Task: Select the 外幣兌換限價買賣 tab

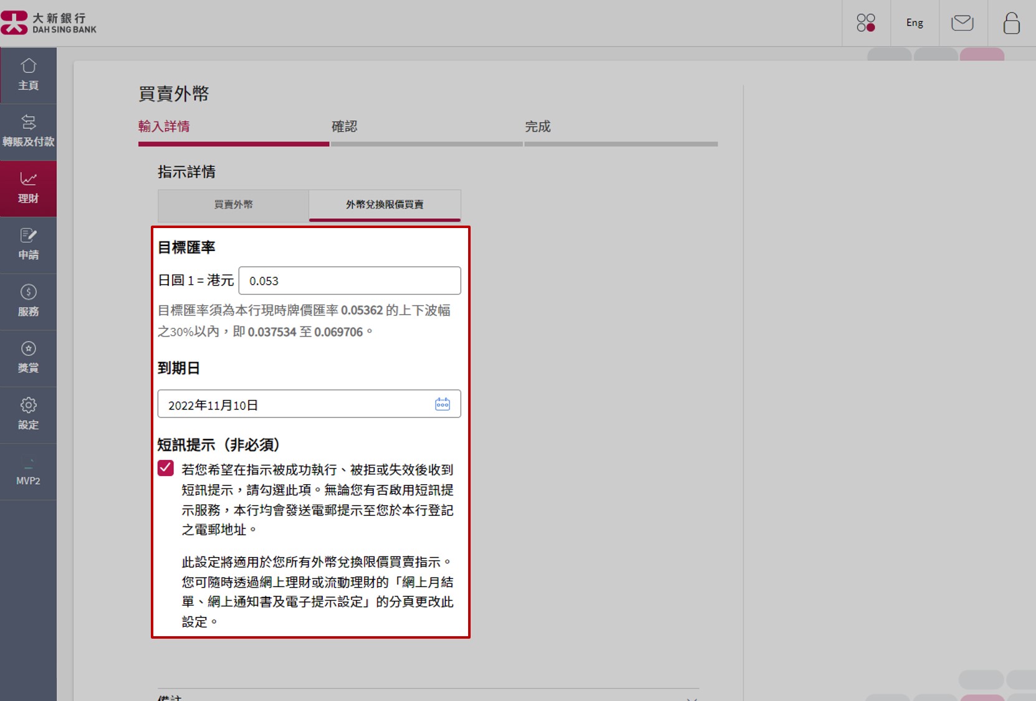Action: point(385,205)
